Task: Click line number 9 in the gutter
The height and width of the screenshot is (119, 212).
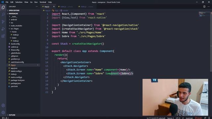Action: click(x=47, y=44)
